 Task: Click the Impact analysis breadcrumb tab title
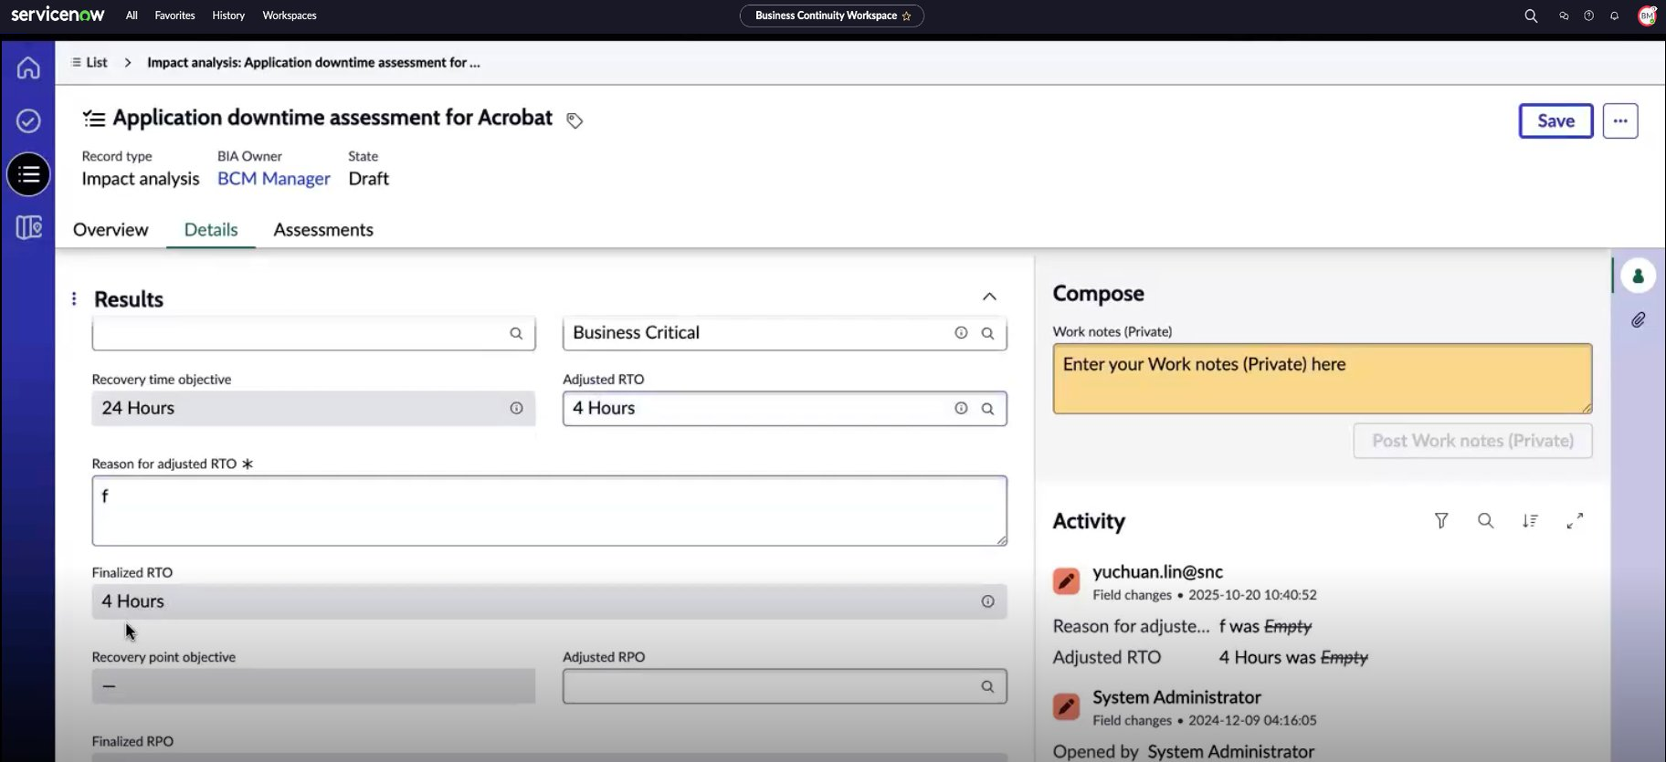point(313,62)
